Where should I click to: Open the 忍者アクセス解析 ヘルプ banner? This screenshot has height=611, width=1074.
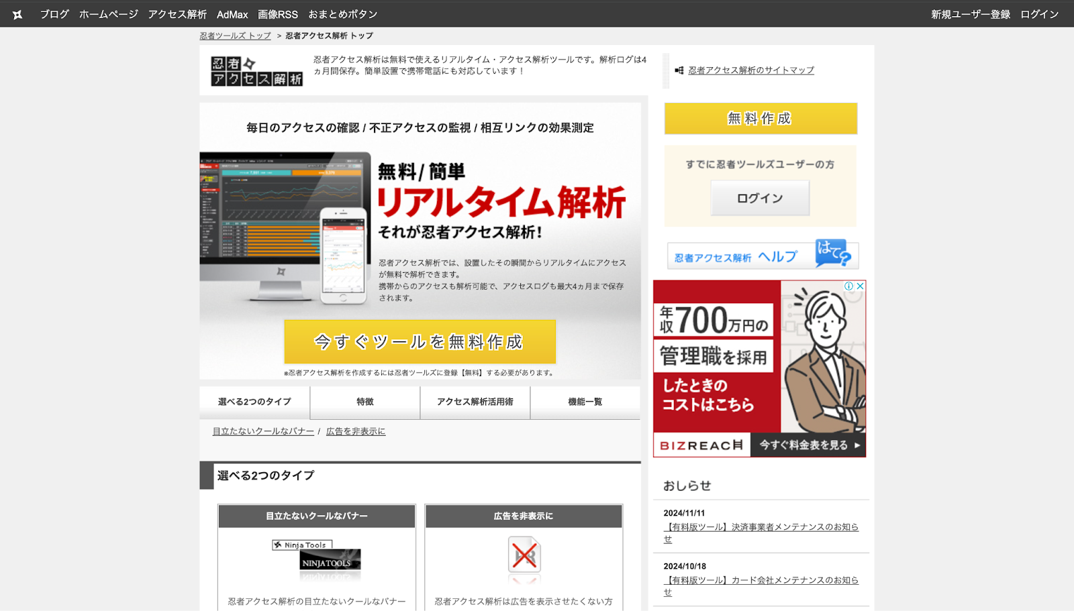point(763,255)
